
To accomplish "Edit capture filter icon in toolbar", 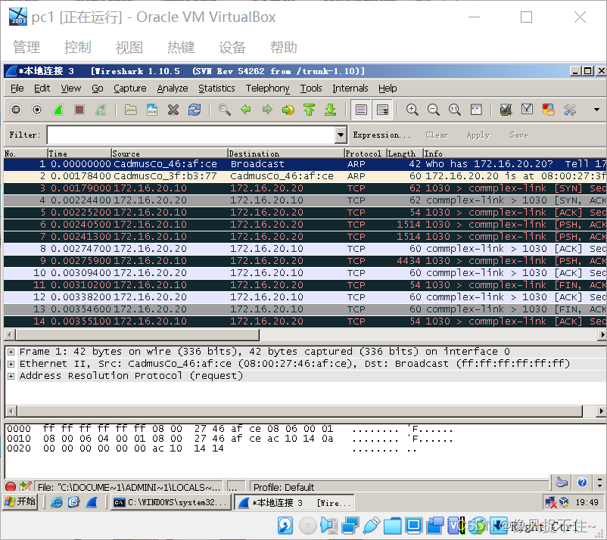I will point(506,110).
